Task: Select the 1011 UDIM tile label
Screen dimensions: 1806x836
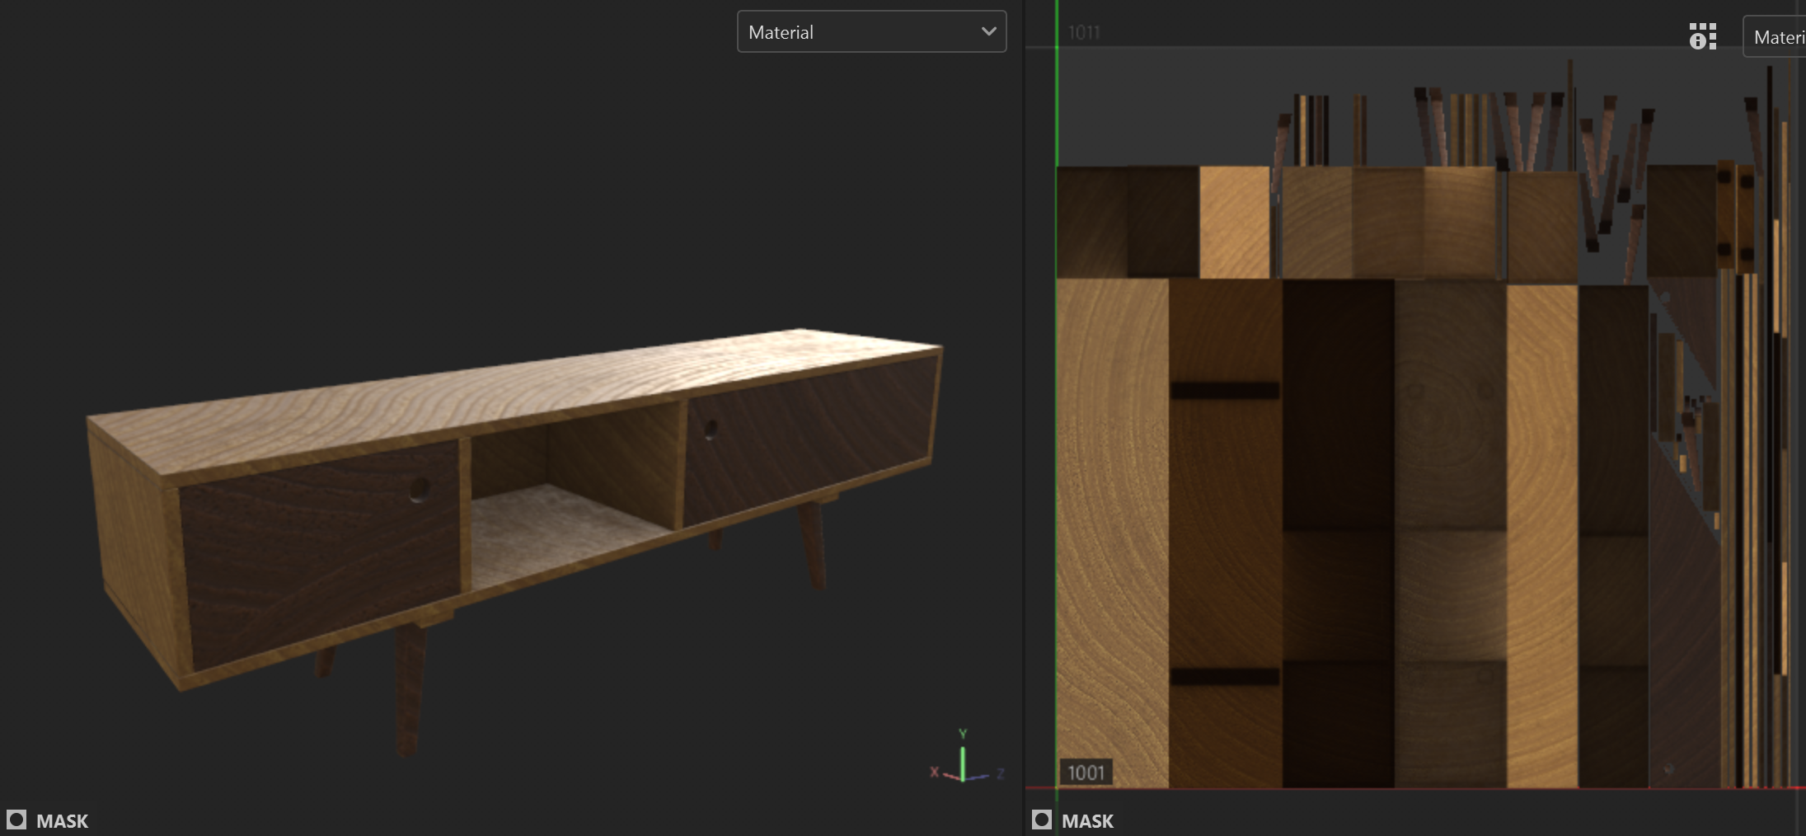Action: coord(1084,32)
